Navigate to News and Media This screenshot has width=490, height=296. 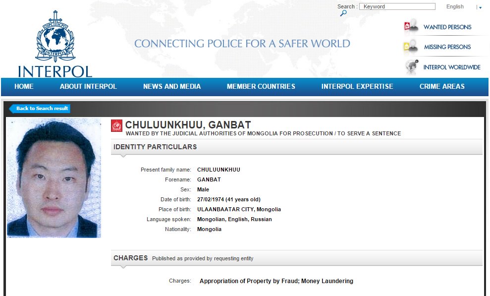pyautogui.click(x=172, y=86)
